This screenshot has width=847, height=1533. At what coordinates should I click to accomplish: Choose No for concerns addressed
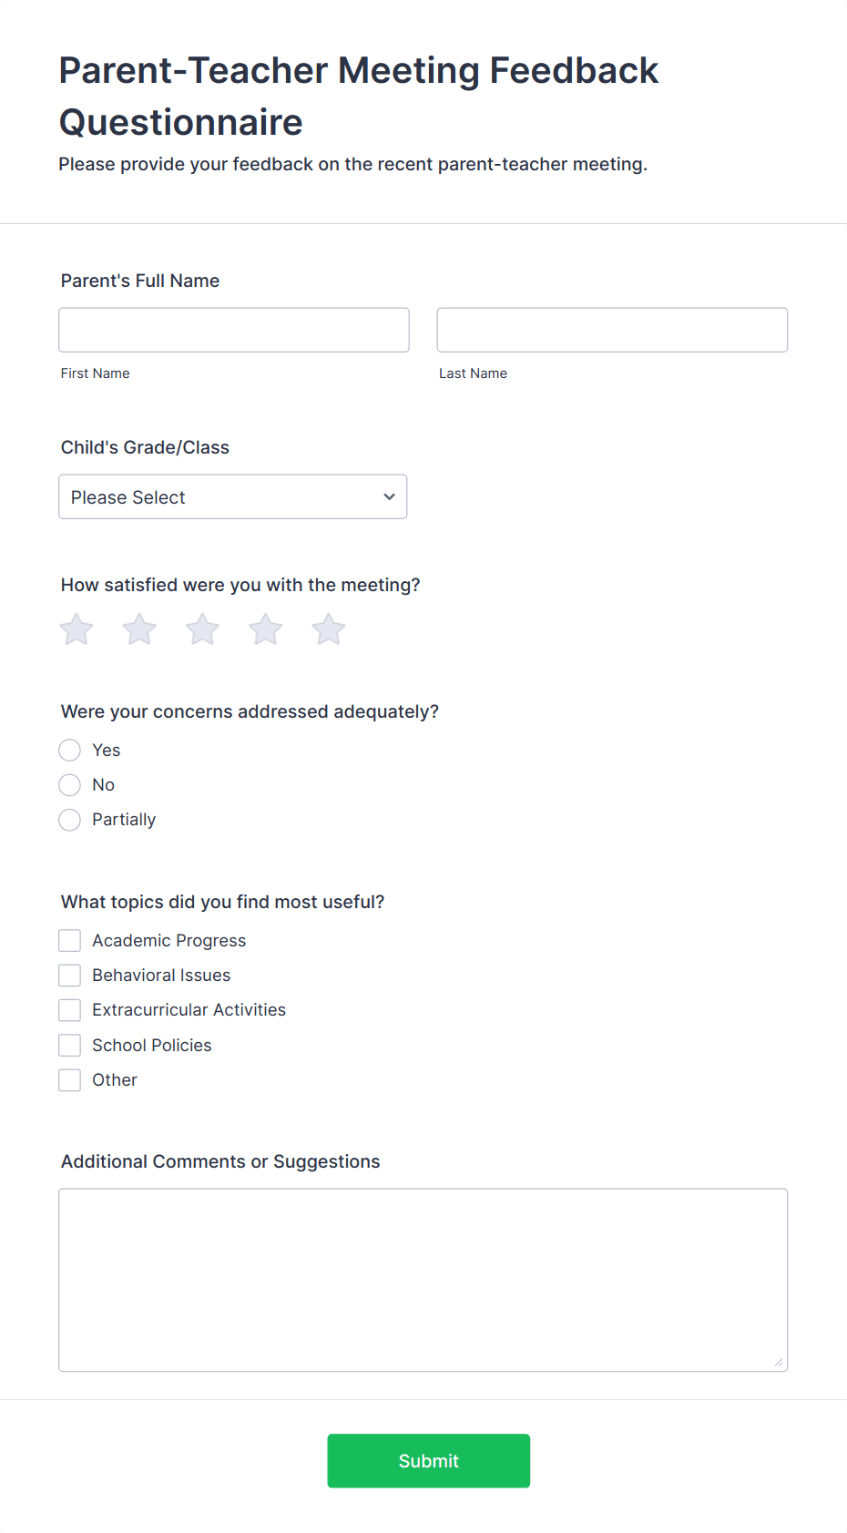click(x=69, y=784)
